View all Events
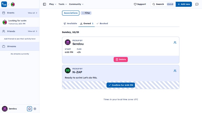202x113 pixels. tap(33, 13)
